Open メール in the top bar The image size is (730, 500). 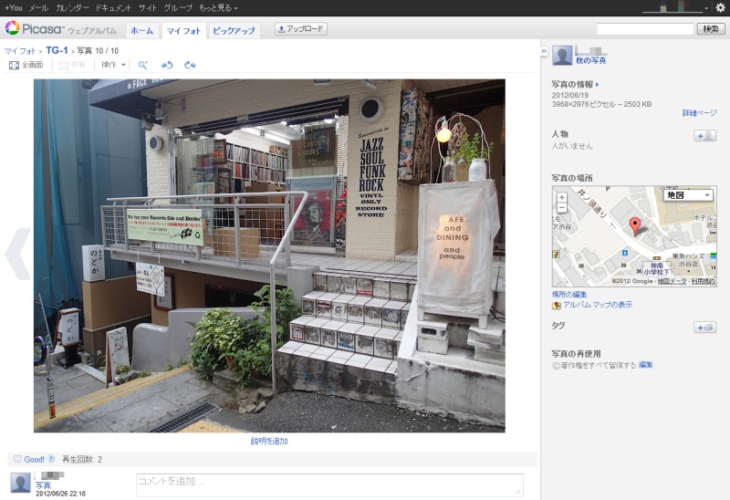(x=38, y=8)
